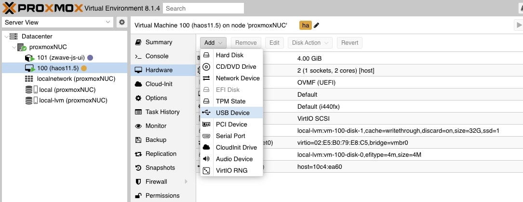This screenshot has height=202, width=523.
Task: Add a USB Device
Action: coord(231,113)
